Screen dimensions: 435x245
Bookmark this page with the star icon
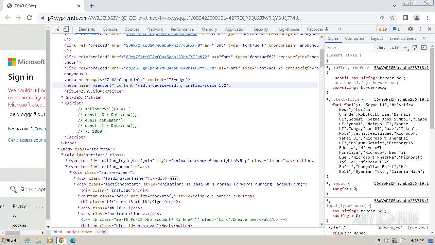click(x=392, y=18)
